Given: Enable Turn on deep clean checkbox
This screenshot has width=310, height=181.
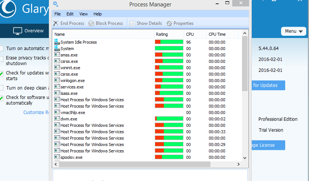Looking at the screenshot, I should (x=2, y=88).
